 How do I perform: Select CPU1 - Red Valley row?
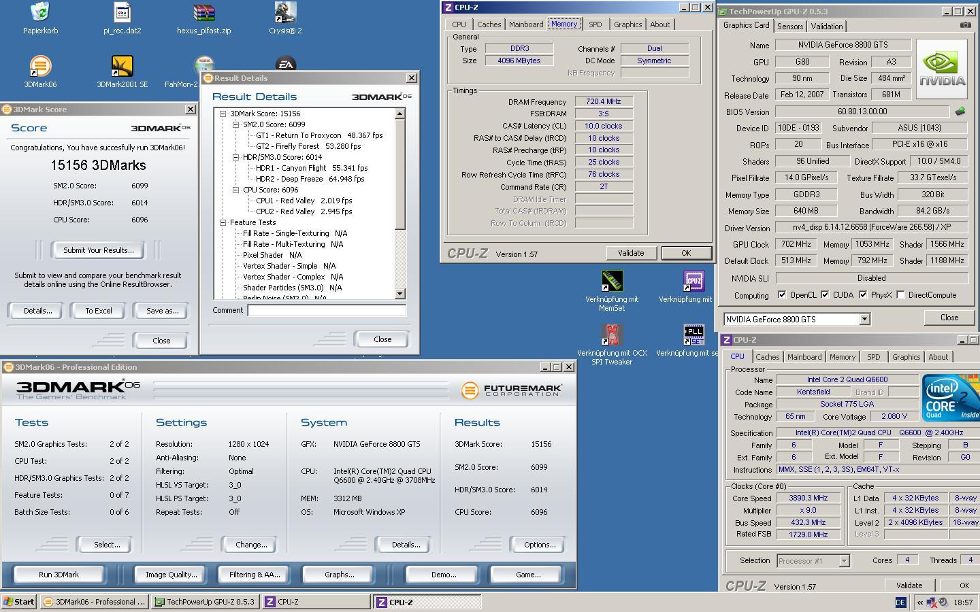[x=304, y=201]
